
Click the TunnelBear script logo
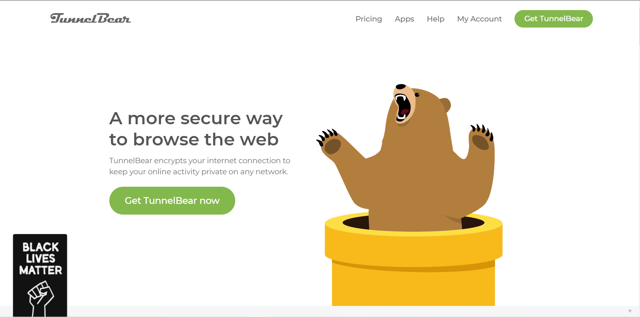(91, 18)
